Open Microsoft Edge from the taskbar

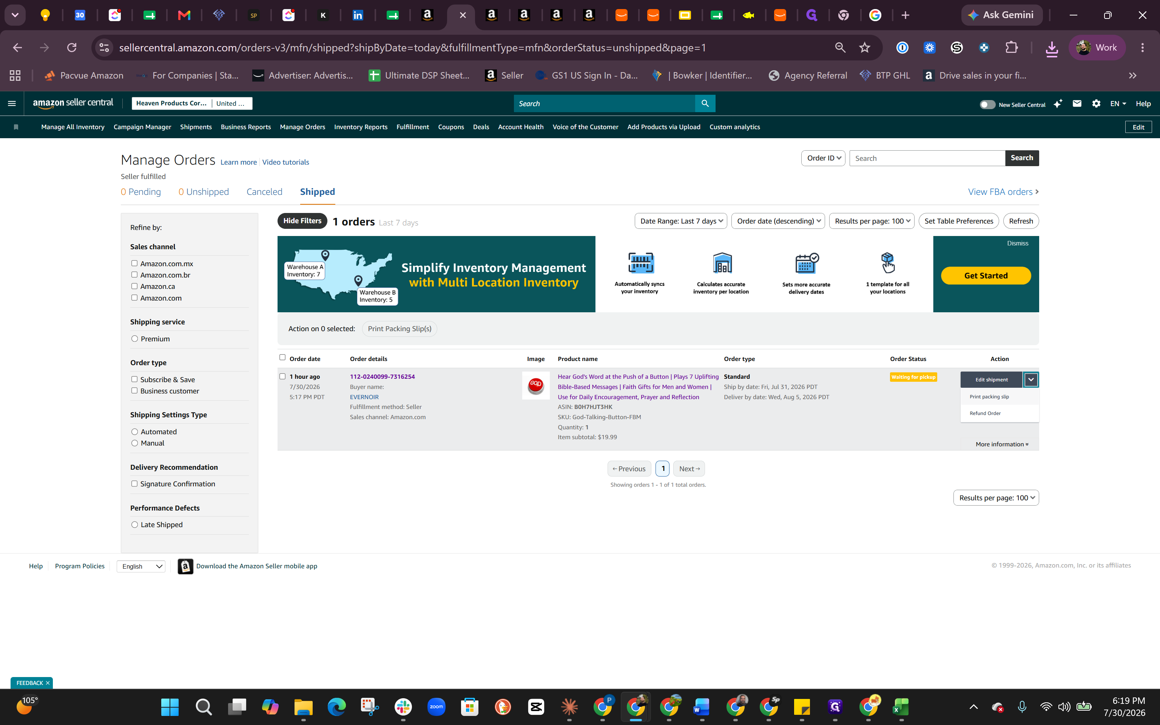[336, 707]
